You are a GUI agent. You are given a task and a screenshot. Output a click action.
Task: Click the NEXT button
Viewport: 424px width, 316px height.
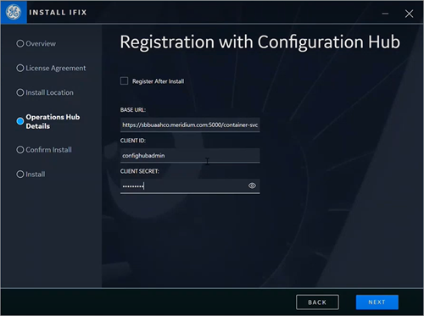tap(377, 302)
